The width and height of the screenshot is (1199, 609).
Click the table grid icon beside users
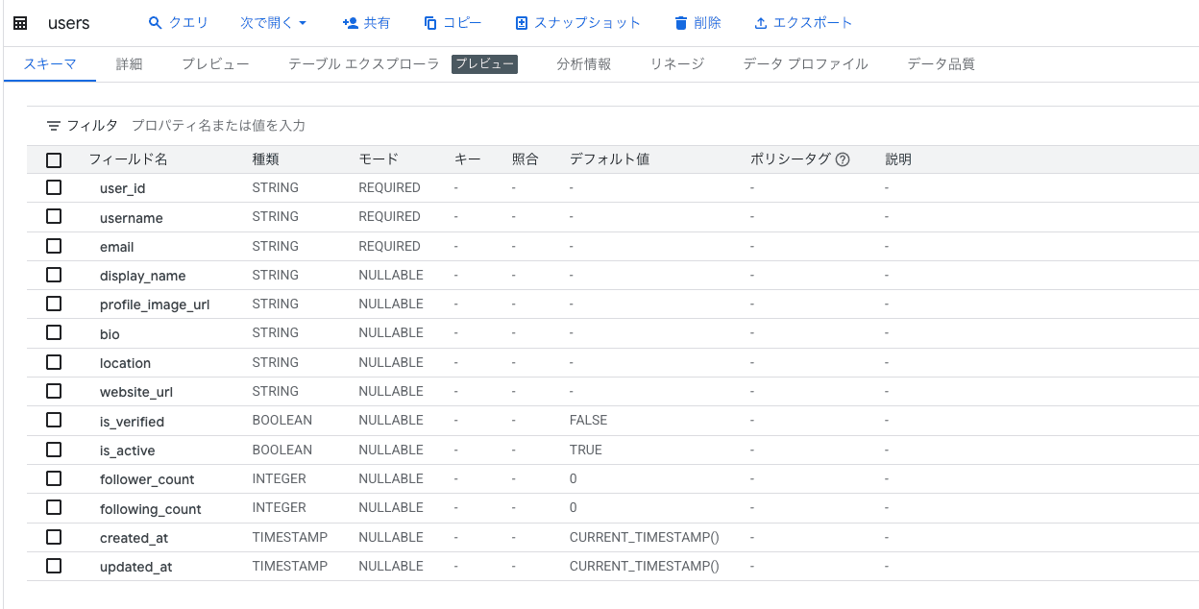point(19,22)
